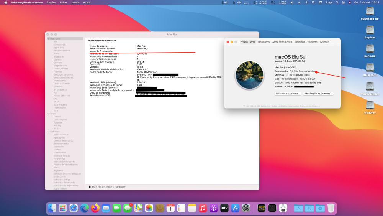383x216 pixels.
Task: Activate Siri from the menu bar
Action: 350,2
